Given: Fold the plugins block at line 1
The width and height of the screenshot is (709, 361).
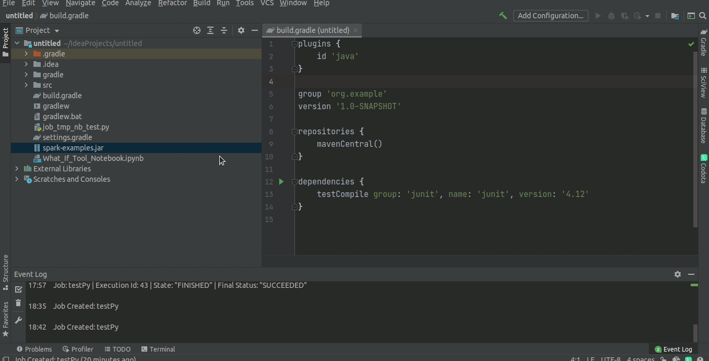Looking at the screenshot, I should click(294, 44).
